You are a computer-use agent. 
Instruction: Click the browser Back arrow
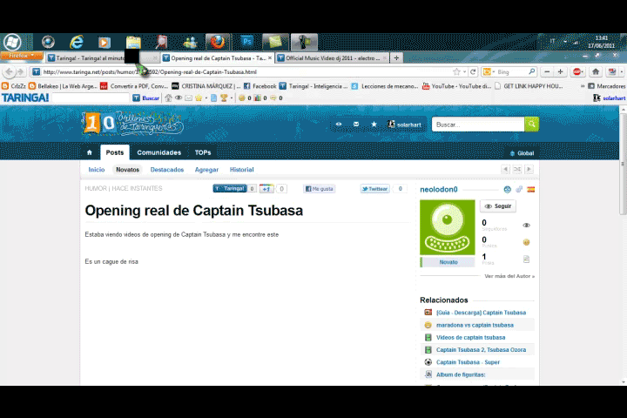coord(9,72)
